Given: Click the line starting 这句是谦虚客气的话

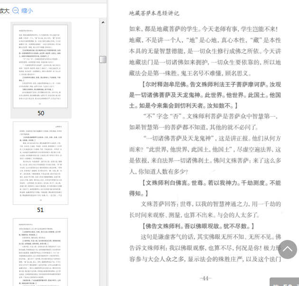Looking at the screenshot, I should point(211,237).
